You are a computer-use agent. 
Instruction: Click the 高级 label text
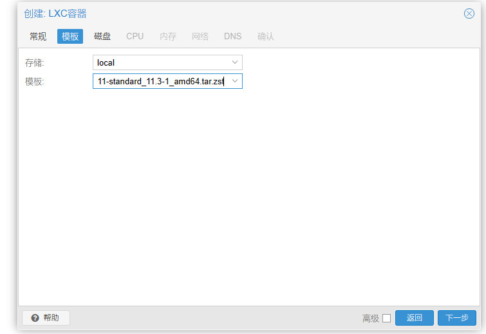click(370, 318)
